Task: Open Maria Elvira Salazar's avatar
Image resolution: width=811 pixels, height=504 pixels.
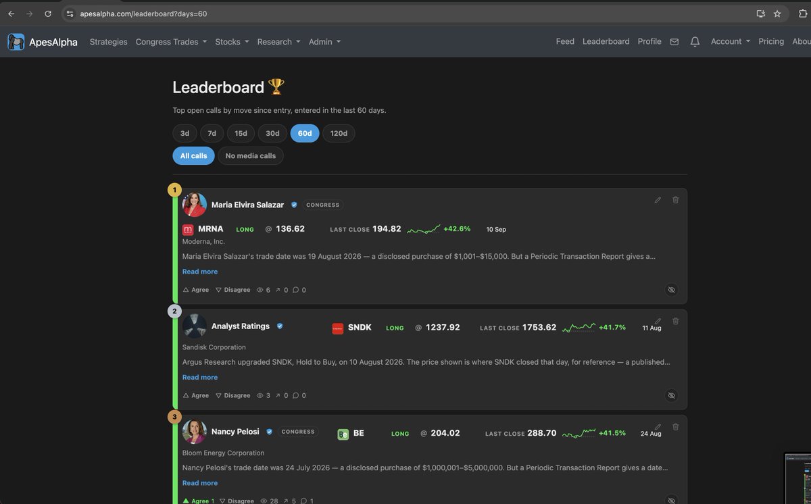Action: click(195, 205)
